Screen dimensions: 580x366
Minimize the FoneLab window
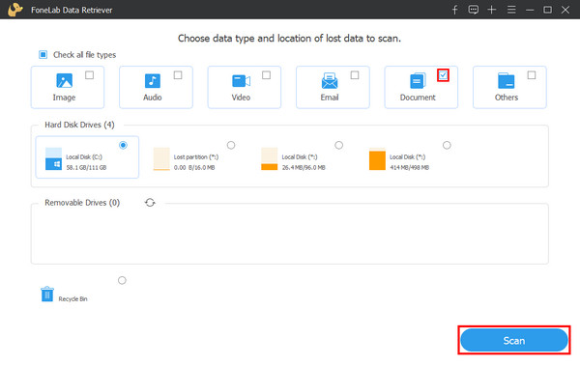(530, 10)
